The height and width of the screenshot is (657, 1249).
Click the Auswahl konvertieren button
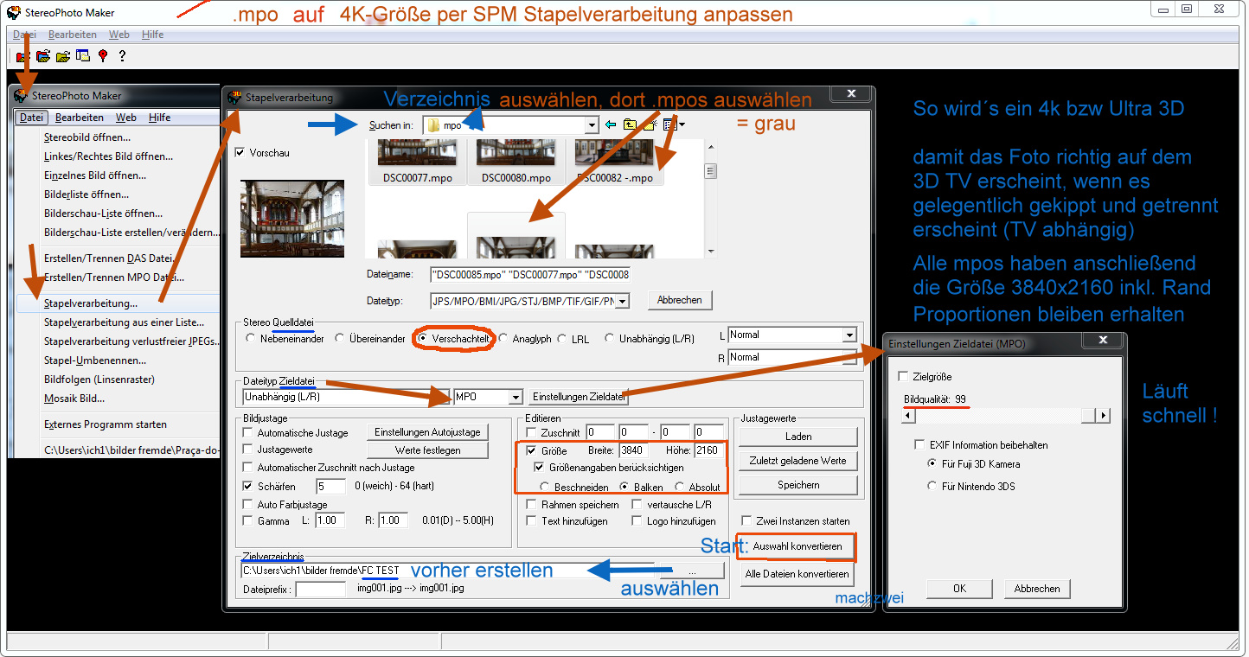[797, 547]
